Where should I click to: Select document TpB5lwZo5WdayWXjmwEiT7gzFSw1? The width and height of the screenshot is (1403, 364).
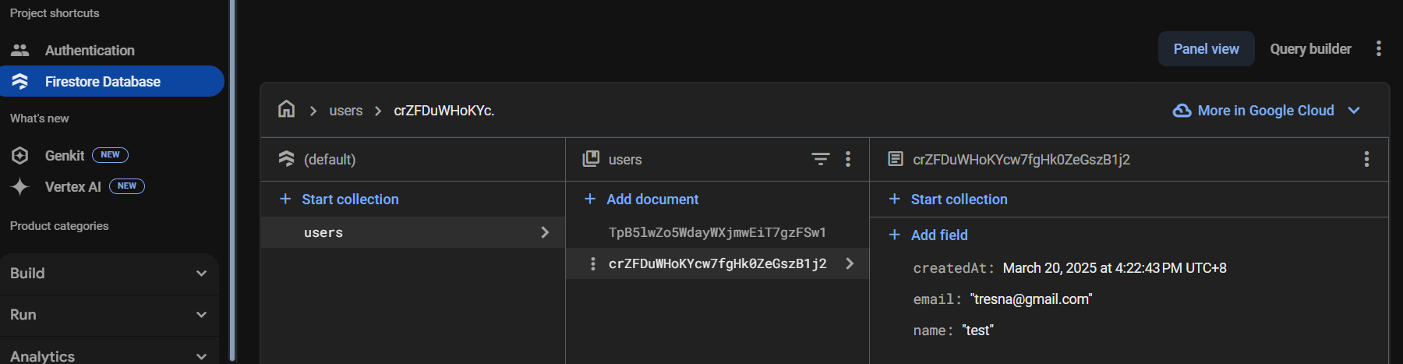tap(717, 232)
